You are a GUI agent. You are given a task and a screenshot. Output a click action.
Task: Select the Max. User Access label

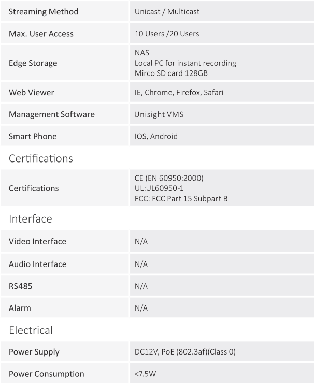tap(41, 34)
